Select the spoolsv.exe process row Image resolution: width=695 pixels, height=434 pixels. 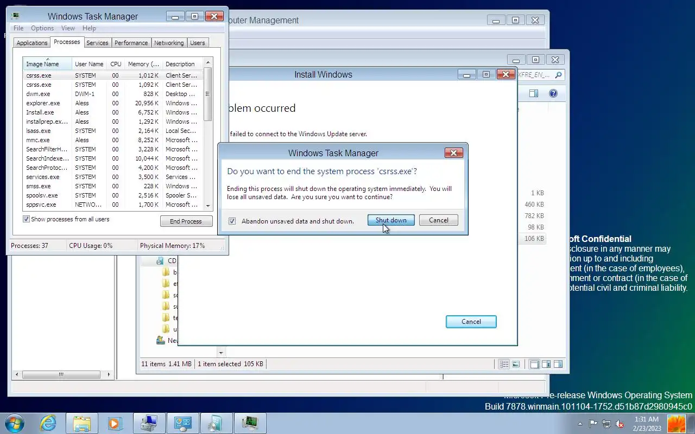point(113,195)
